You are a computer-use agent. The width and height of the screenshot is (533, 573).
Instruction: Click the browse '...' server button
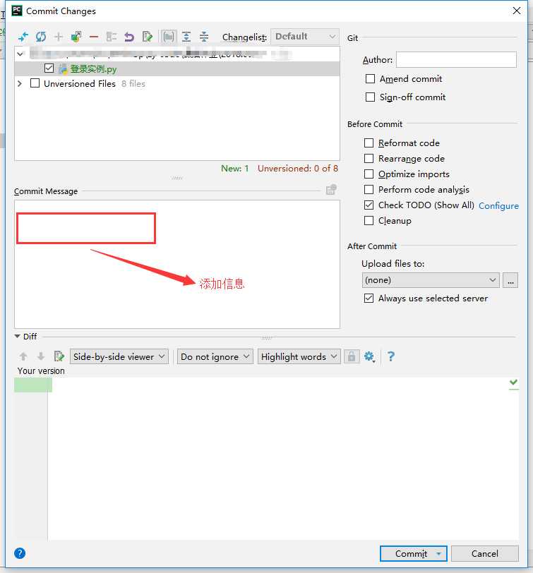tap(510, 280)
